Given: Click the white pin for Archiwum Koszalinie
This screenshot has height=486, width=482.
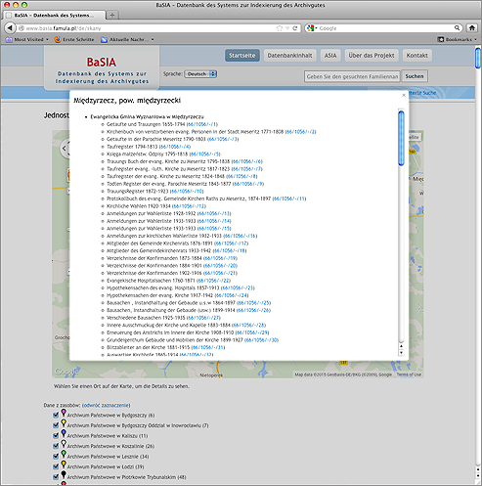Looking at the screenshot, I should point(64,444).
